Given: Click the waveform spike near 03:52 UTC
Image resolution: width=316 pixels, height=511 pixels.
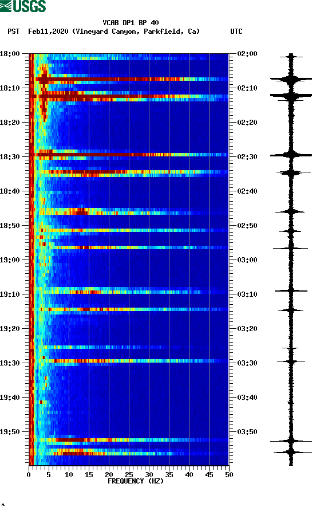Looking at the screenshot, I should tap(291, 441).
